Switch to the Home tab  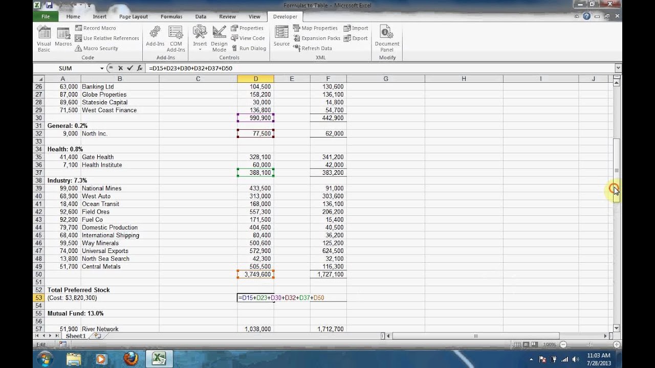pos(73,16)
